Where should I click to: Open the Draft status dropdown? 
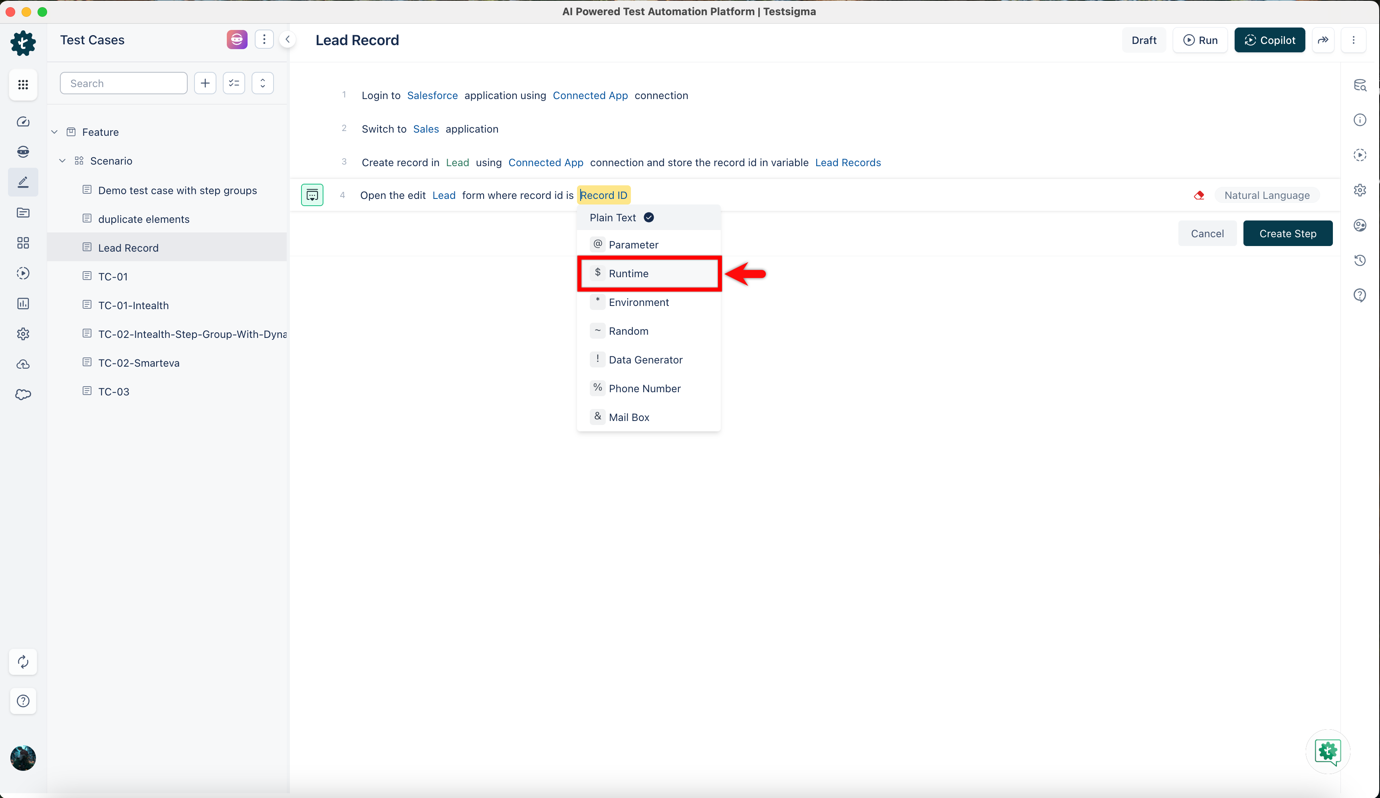point(1144,40)
